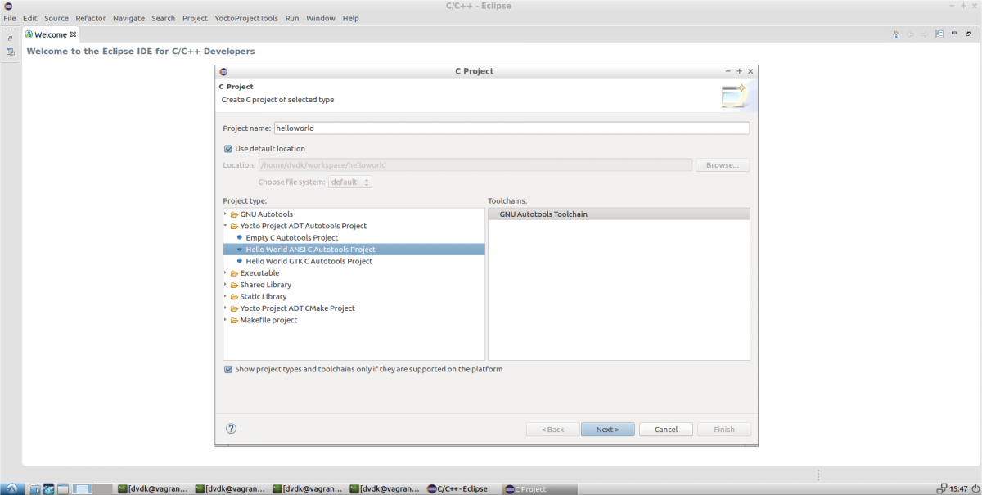Click the C/C++ - Eclipse taskbar entry
This screenshot has width=982, height=495.
[x=458, y=489]
